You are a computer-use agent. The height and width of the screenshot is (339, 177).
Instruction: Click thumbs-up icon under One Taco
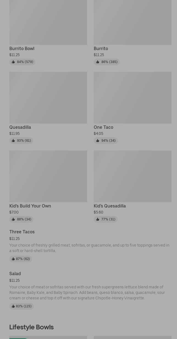coord(98,141)
